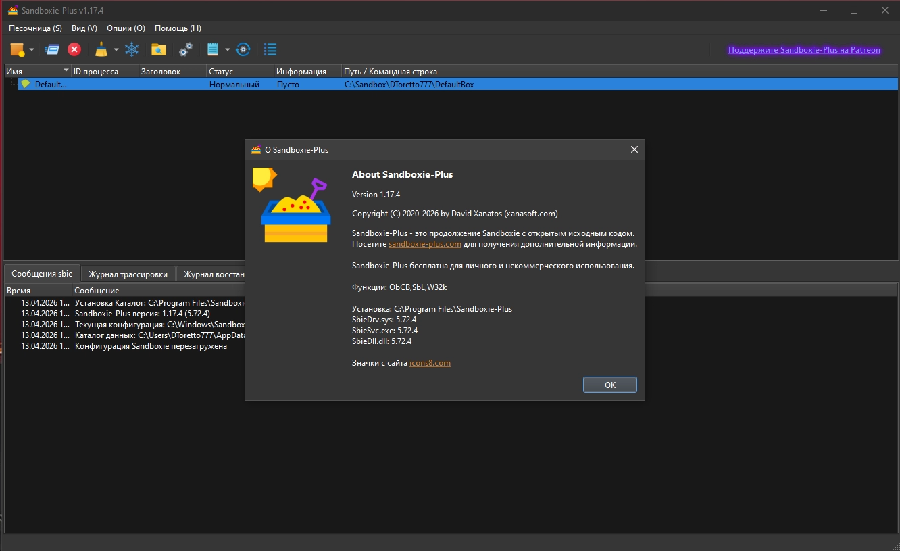Click the folder with magnifier icon
The image size is (900, 551).
point(159,49)
